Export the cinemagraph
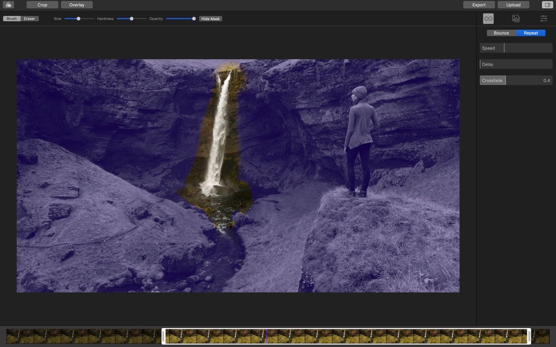The height and width of the screenshot is (347, 556). [478, 5]
